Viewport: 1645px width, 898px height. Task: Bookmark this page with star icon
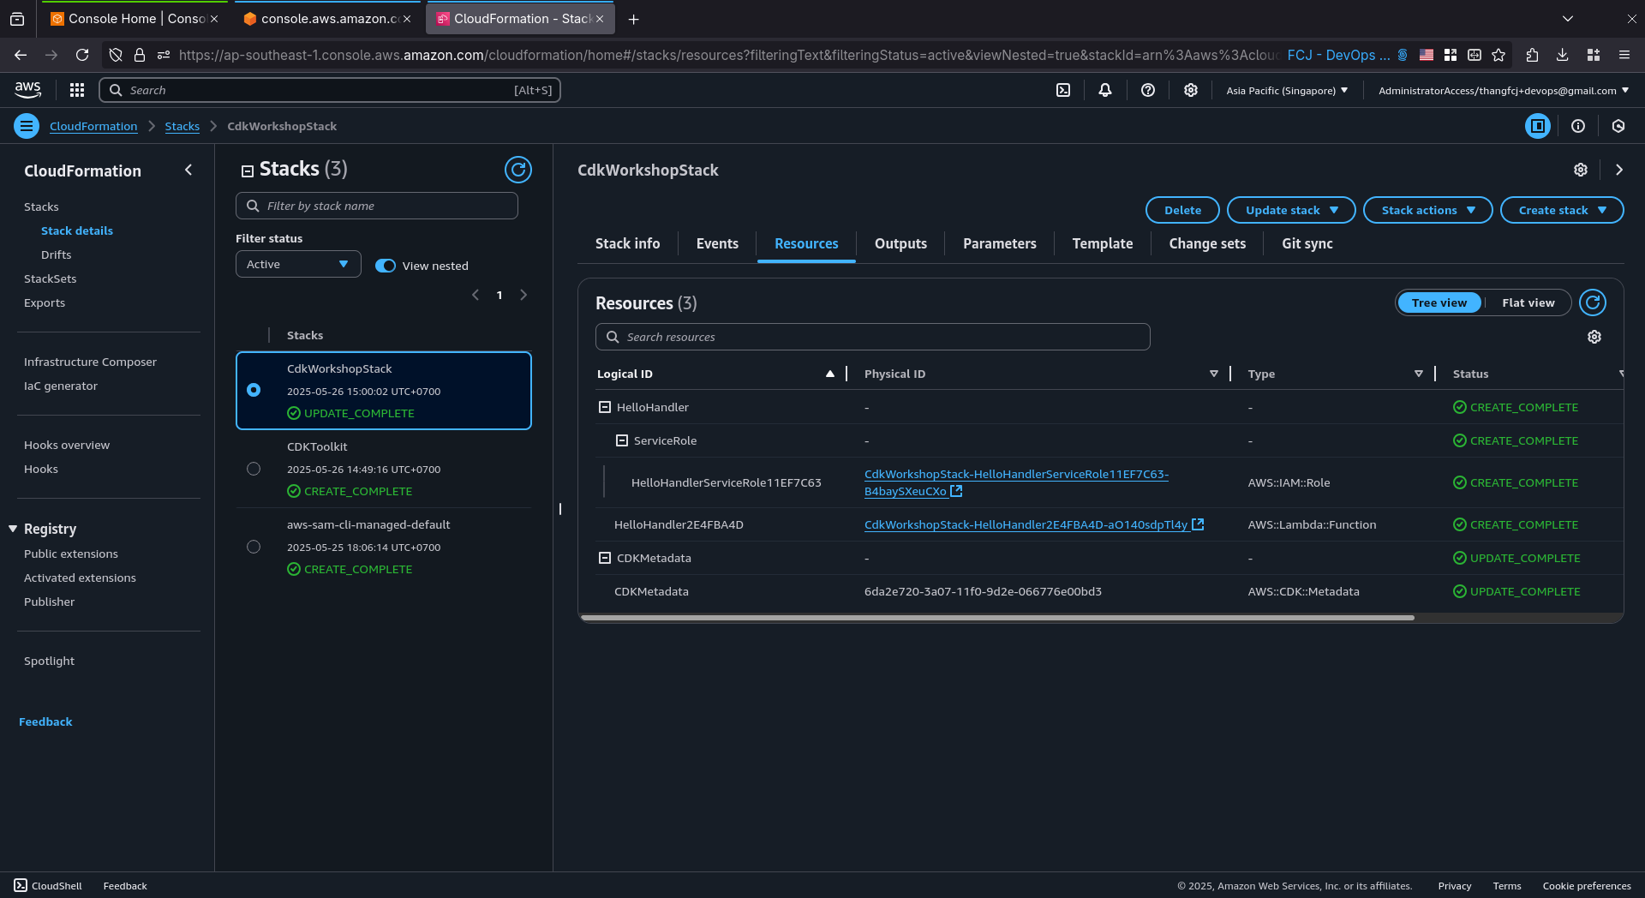[x=1498, y=55]
